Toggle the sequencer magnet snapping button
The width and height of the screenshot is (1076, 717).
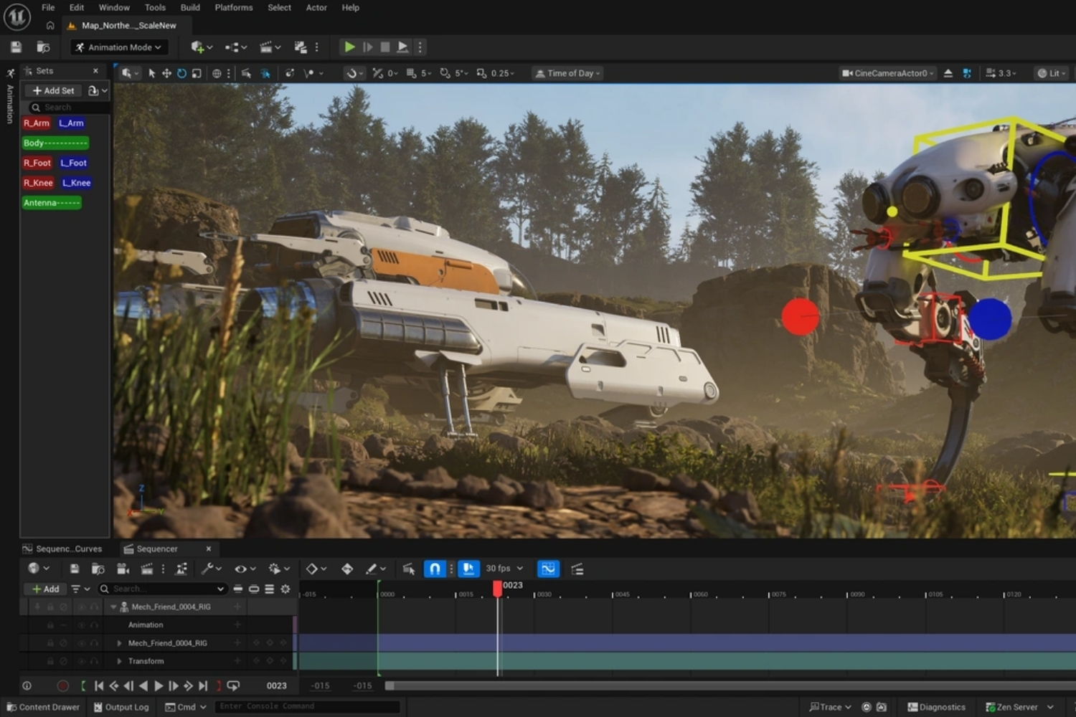[435, 569]
